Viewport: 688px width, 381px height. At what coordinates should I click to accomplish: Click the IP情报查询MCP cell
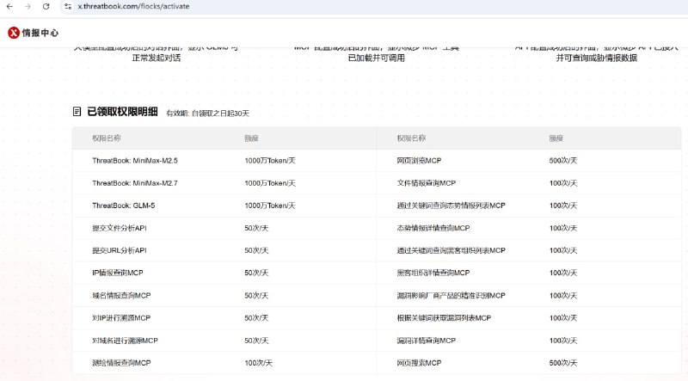coord(118,273)
